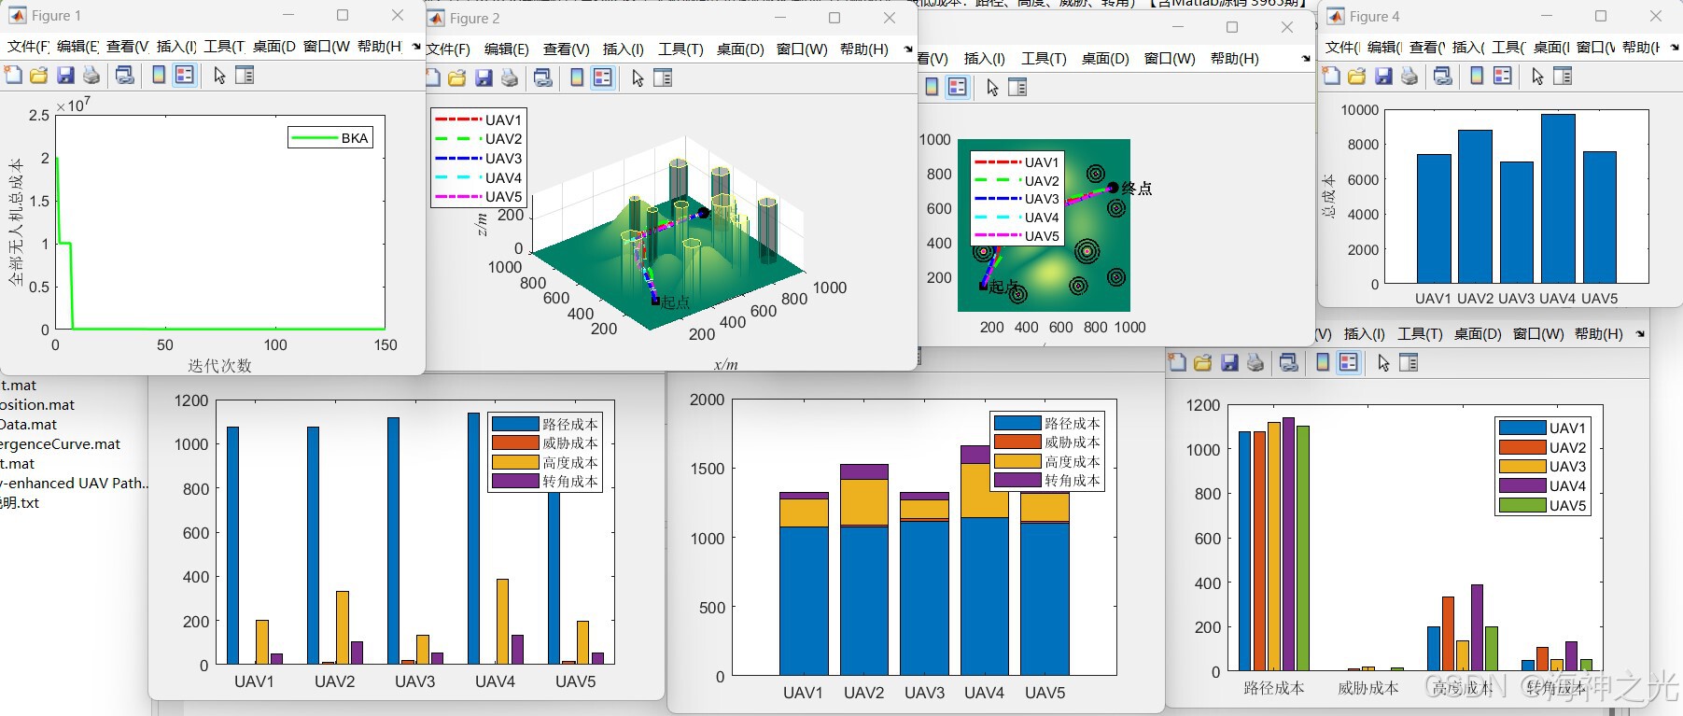1683x716 pixels.
Task: Toggle insert legend in Figure 1 toolbar
Action: pyautogui.click(x=185, y=75)
